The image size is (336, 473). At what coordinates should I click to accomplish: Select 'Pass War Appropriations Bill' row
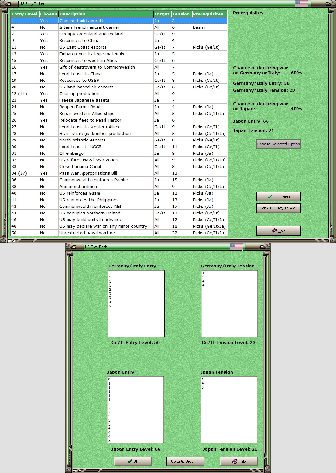click(119, 173)
